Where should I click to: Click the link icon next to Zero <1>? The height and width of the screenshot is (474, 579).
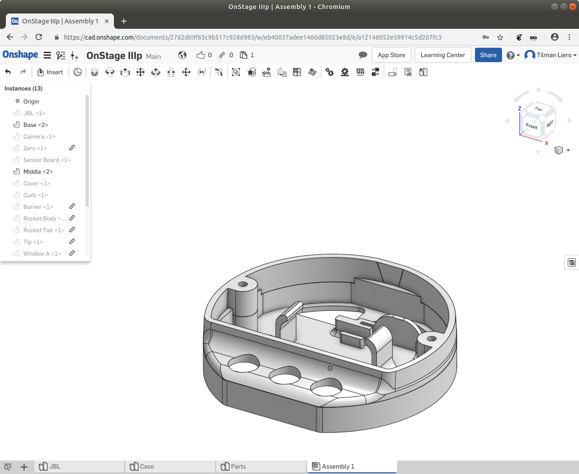point(72,148)
